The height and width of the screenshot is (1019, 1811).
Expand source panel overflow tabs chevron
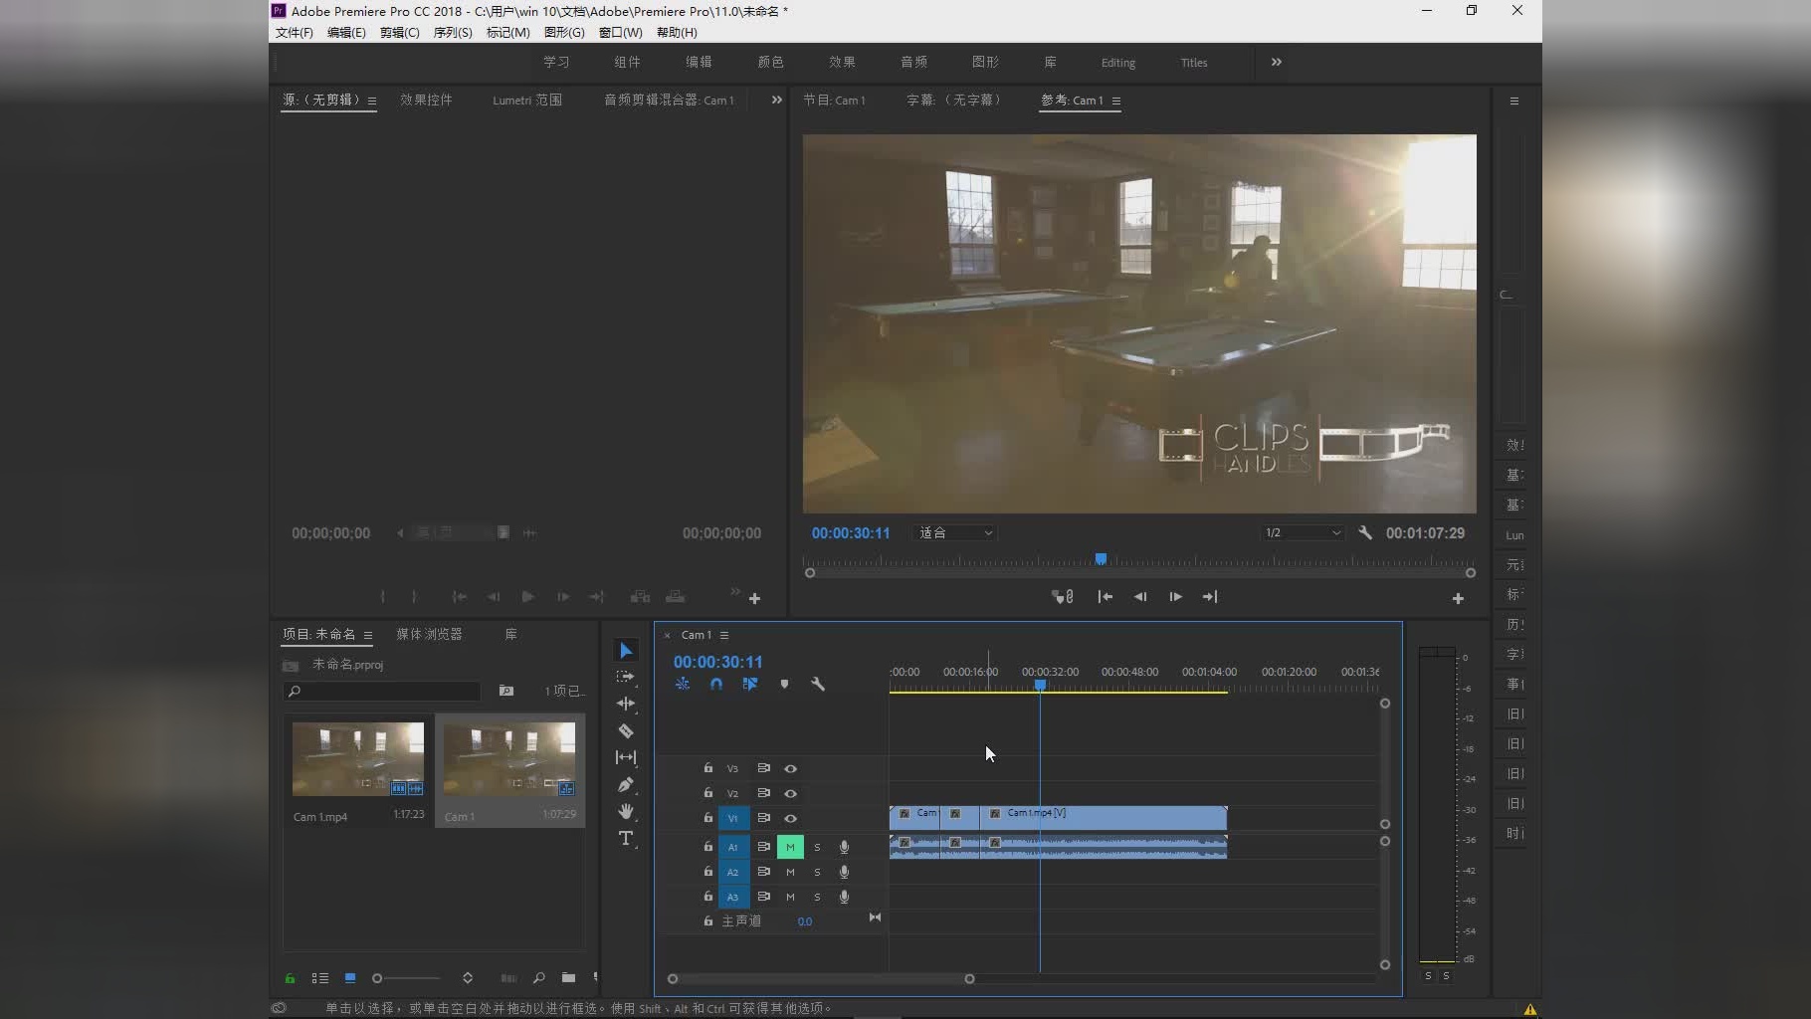coord(777,100)
